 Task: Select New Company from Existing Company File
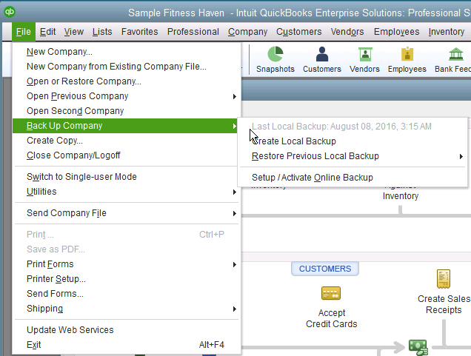pos(126,67)
